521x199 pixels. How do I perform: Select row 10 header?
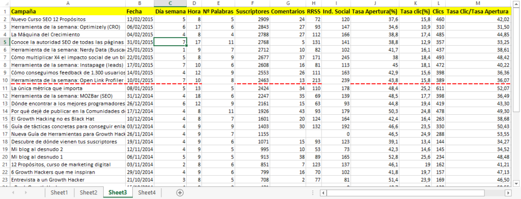tap(5, 80)
